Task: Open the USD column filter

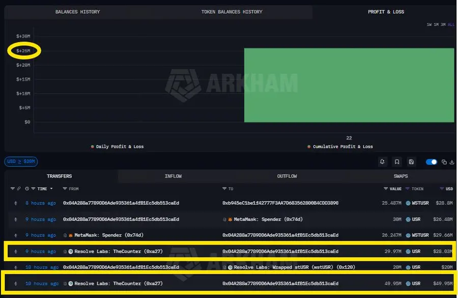Action: [x=442, y=189]
